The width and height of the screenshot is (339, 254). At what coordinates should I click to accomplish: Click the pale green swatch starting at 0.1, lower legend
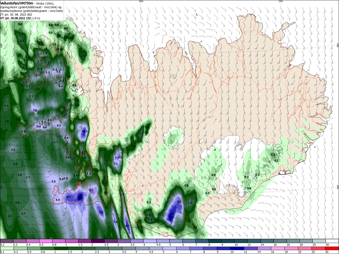click(7, 248)
